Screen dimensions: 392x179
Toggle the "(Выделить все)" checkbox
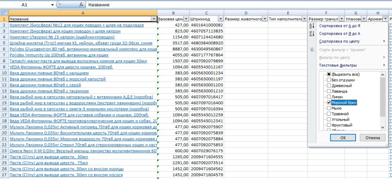point(329,74)
